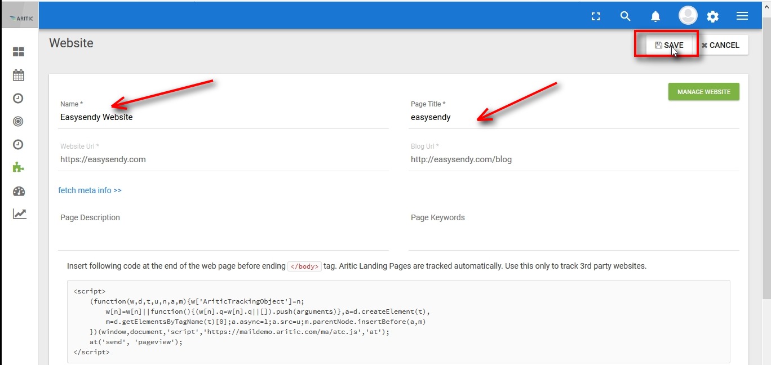Click the fetch meta info link
Screen dimensions: 771x365
90,190
